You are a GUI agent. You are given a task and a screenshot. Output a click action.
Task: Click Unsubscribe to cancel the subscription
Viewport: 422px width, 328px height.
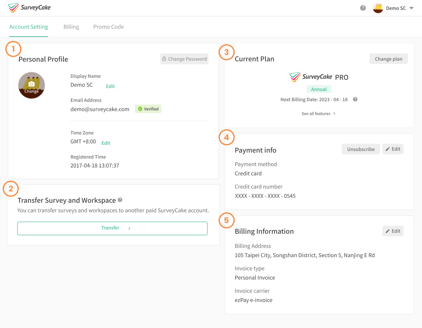361,149
